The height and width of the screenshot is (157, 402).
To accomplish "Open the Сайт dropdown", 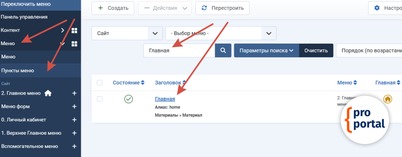I will click(x=127, y=33).
